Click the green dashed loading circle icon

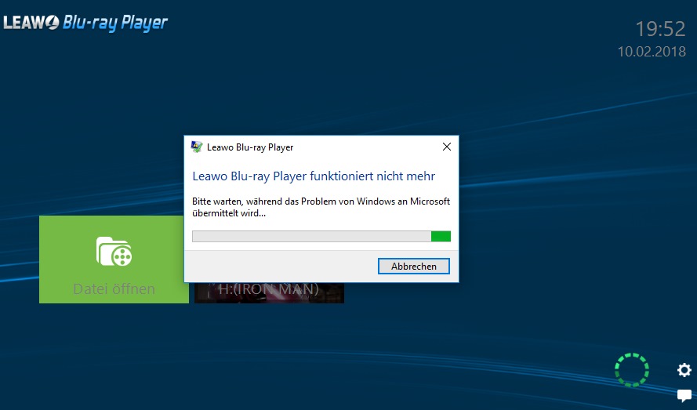[x=632, y=369]
